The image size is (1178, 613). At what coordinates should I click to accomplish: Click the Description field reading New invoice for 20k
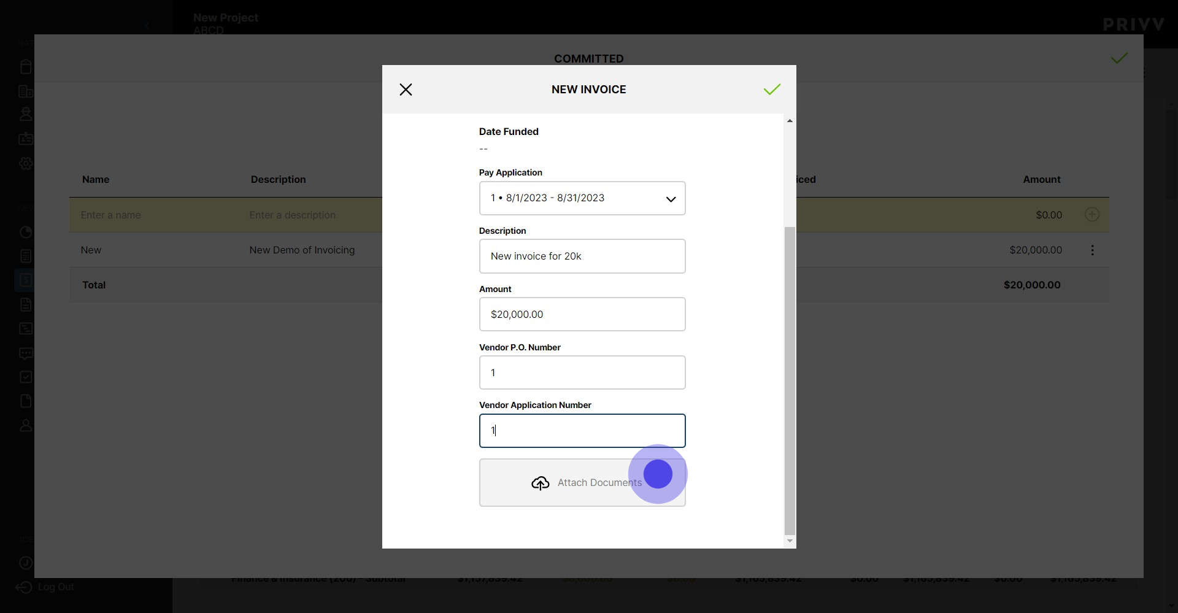[x=582, y=256]
